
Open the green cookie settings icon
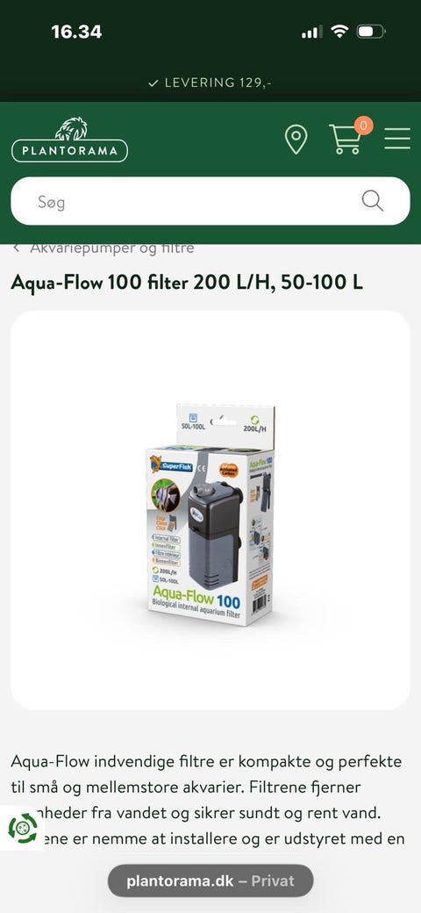click(22, 827)
